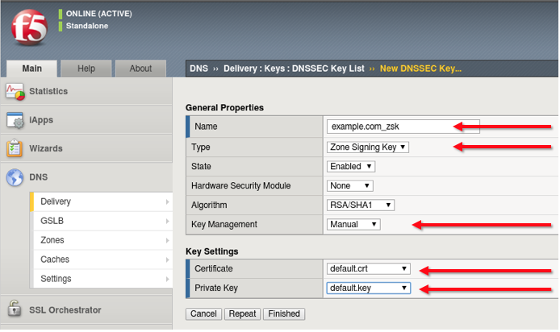The width and height of the screenshot is (560, 332).
Task: Open Wizards via its clipboard icon
Action: pyautogui.click(x=15, y=148)
